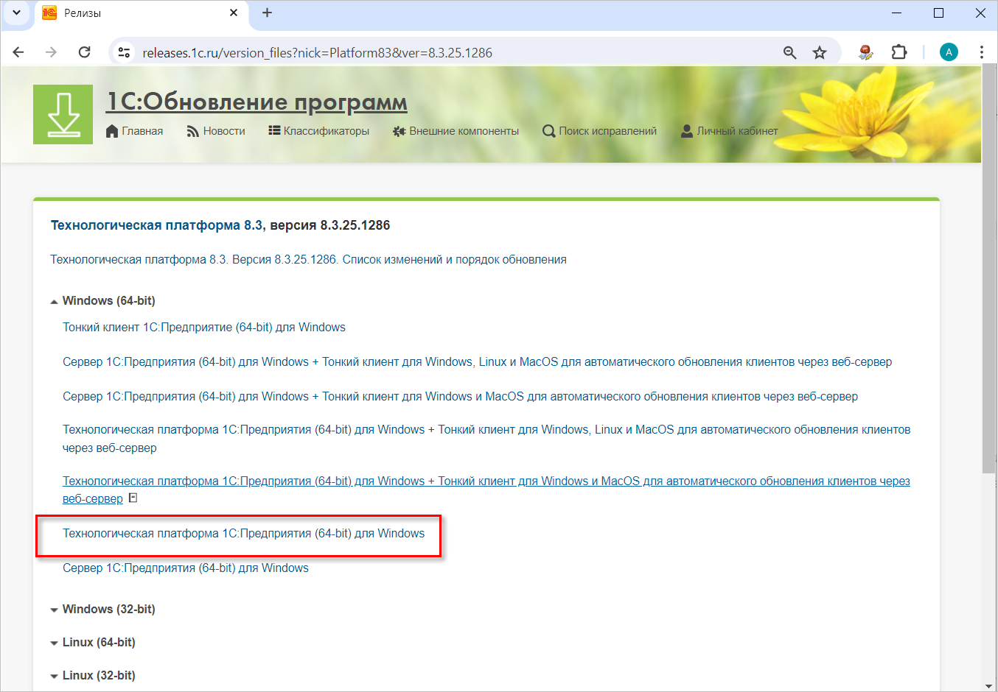Click the scrollbar down arrow

click(990, 685)
